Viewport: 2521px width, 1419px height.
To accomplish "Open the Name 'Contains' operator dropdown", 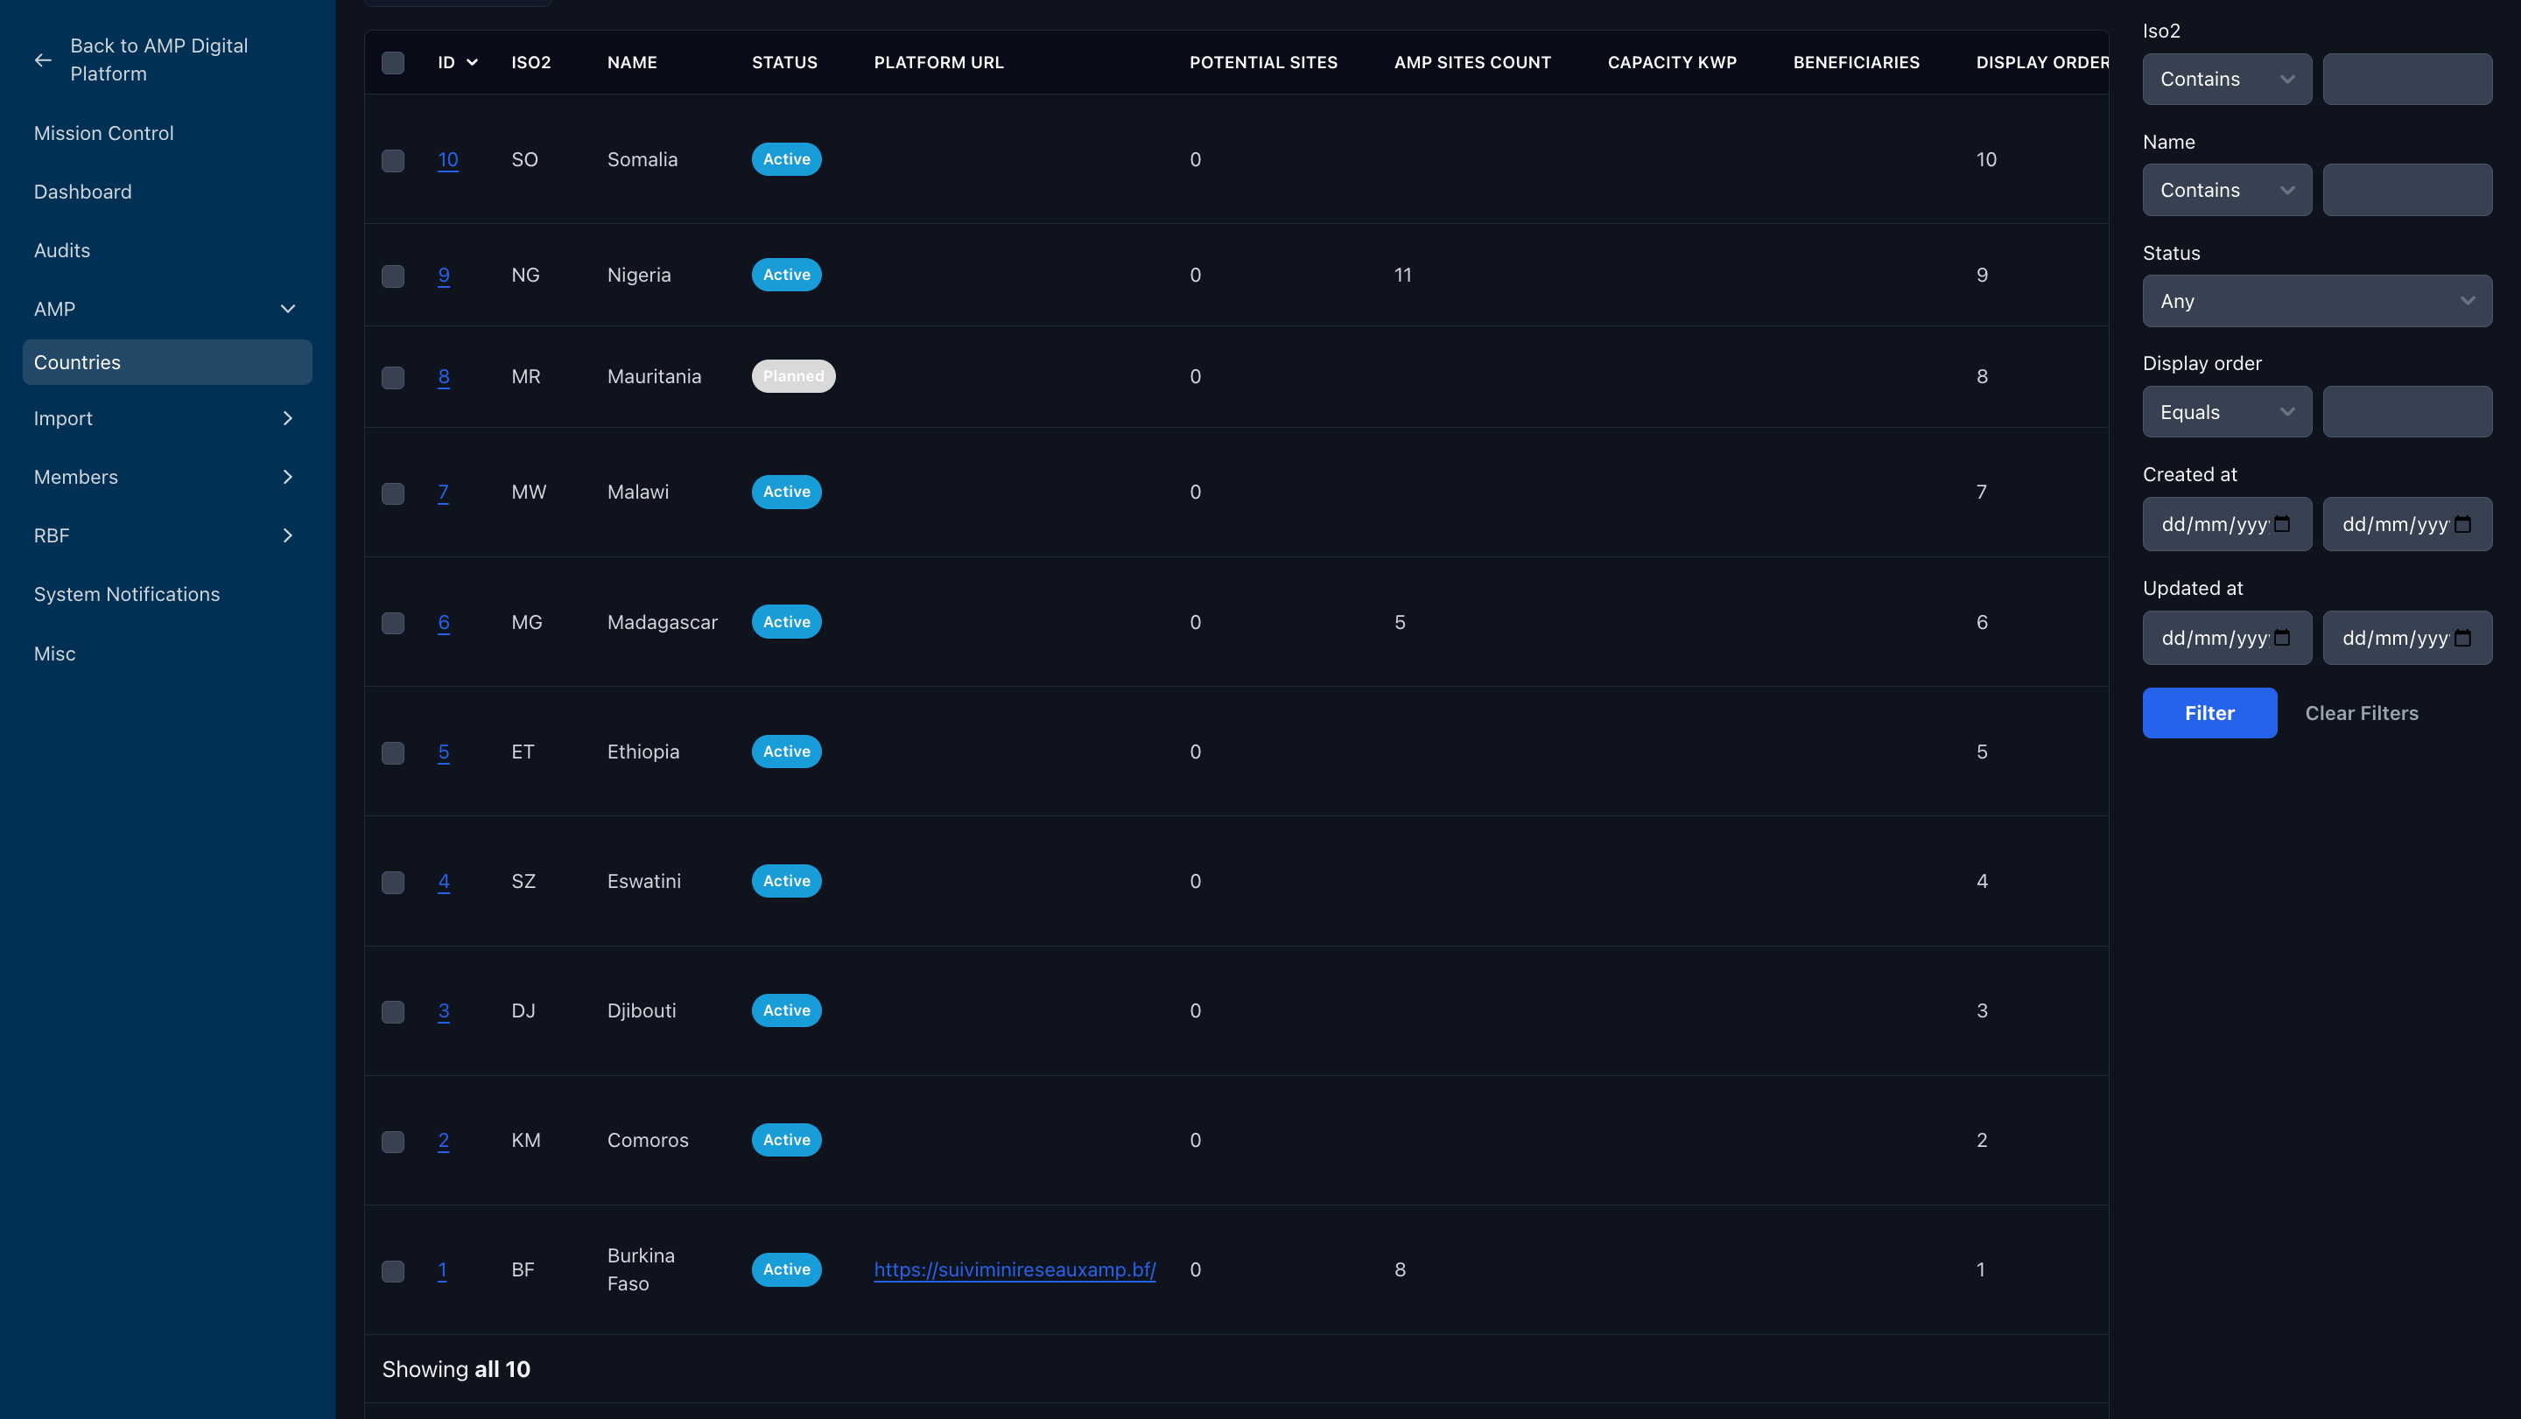I will click(x=2226, y=190).
